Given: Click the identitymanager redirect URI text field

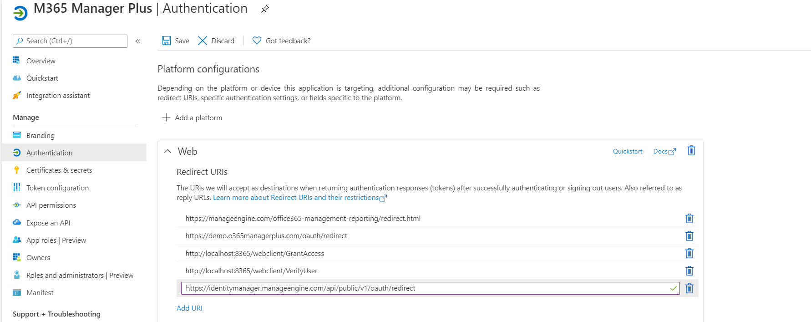Looking at the screenshot, I should click(423, 288).
